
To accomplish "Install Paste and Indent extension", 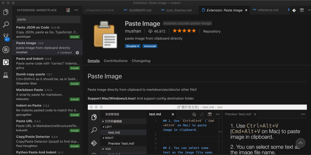I will [75, 68].
